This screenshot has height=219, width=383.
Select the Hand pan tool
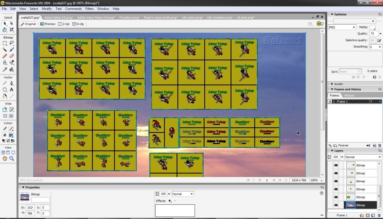point(5,159)
